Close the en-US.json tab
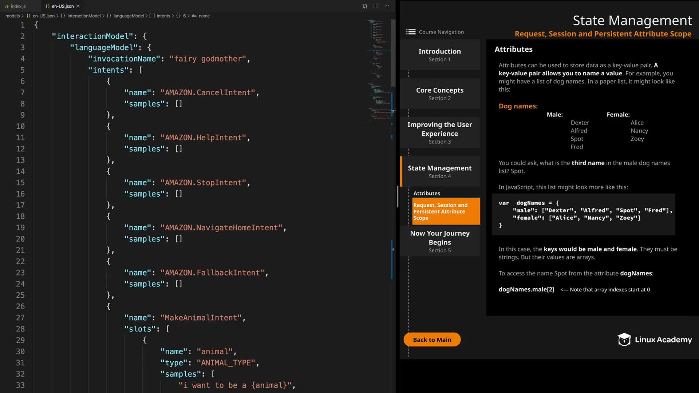Image resolution: width=699 pixels, height=393 pixels. click(78, 6)
